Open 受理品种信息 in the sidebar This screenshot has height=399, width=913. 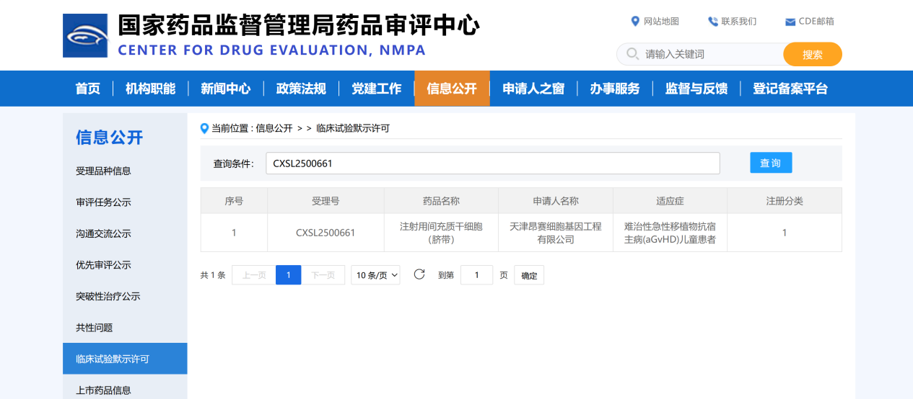(103, 171)
